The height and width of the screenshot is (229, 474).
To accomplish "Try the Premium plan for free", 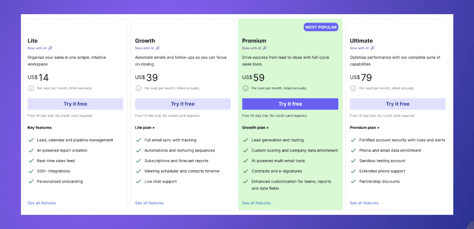I will 290,104.
